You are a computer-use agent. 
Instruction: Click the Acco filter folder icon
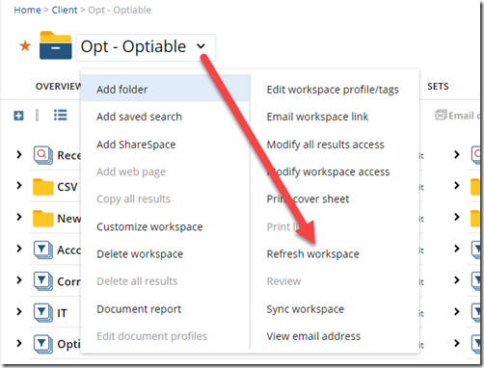[43, 250]
